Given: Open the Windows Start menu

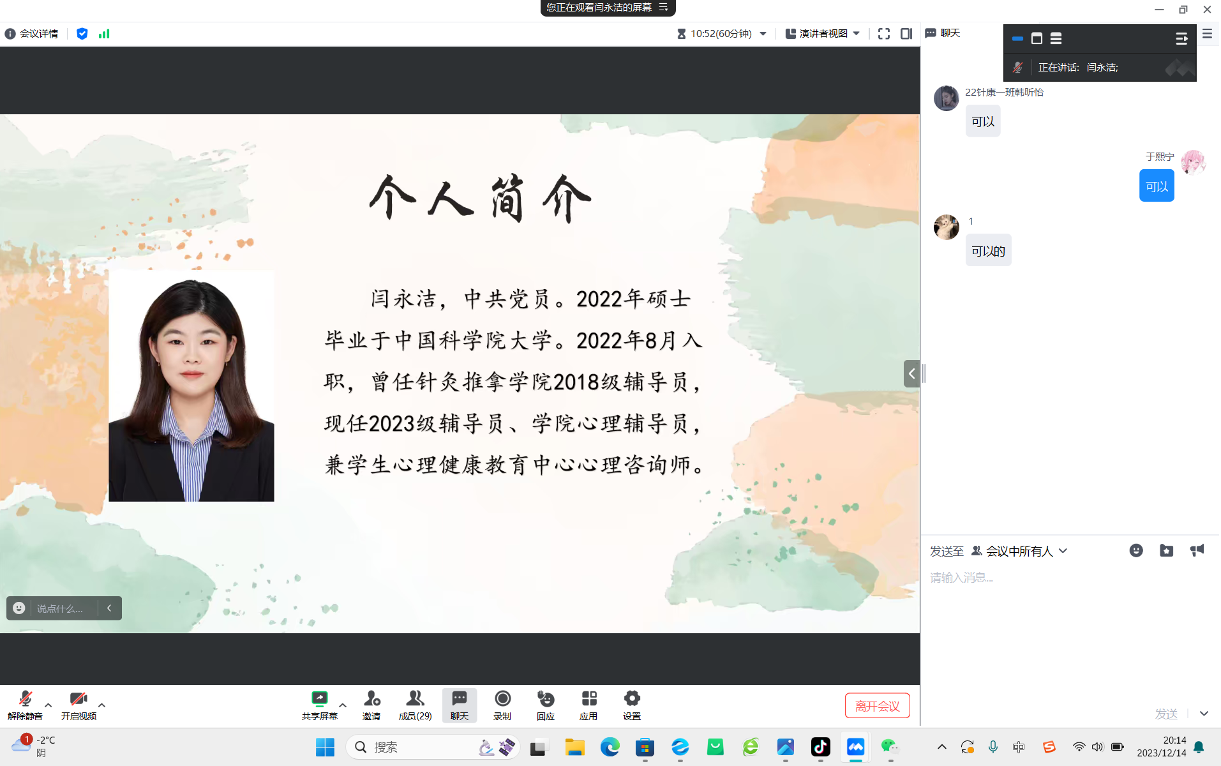Looking at the screenshot, I should tap(325, 747).
